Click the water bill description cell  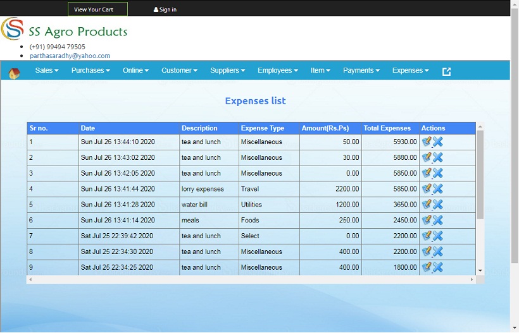209,205
